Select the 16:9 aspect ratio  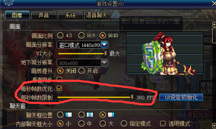point(81,36)
